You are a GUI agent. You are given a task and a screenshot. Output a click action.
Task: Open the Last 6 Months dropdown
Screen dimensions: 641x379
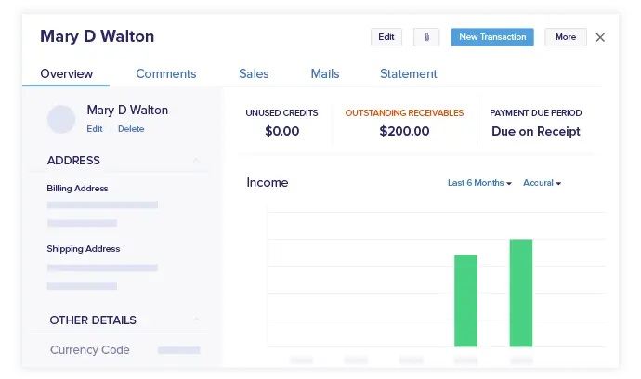point(479,183)
